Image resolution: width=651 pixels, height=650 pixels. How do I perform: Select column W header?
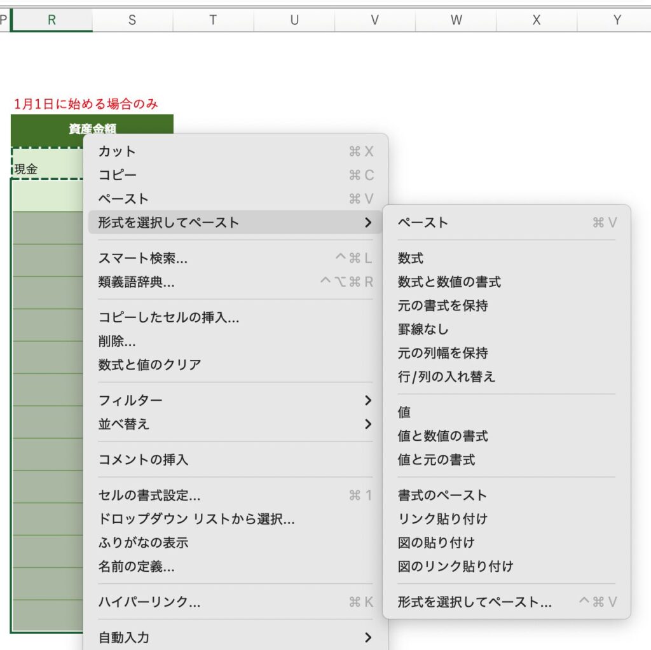pyautogui.click(x=456, y=20)
